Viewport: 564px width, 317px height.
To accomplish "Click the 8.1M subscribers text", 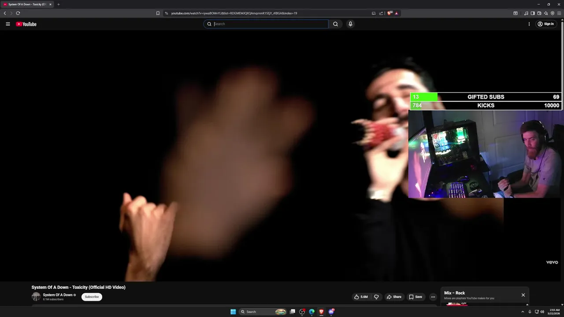I will click(x=53, y=299).
